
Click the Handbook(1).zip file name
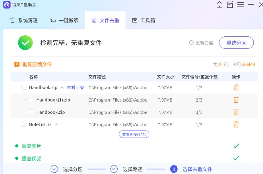tap(53, 100)
